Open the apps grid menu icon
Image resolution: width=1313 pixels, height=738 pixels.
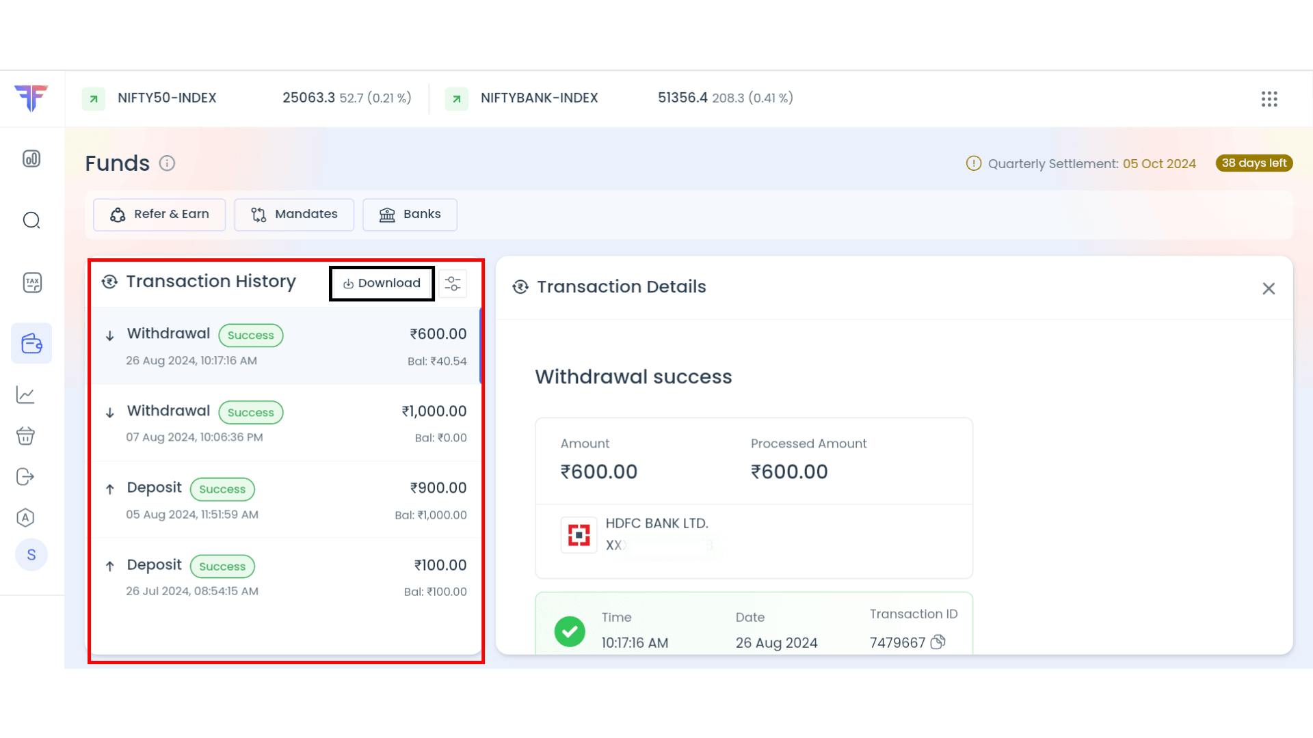click(1269, 99)
